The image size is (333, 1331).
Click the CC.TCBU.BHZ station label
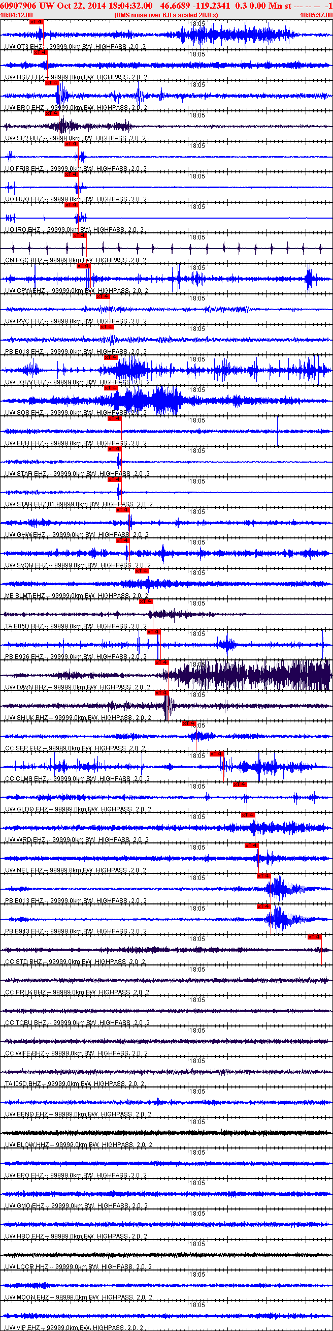point(78,1022)
